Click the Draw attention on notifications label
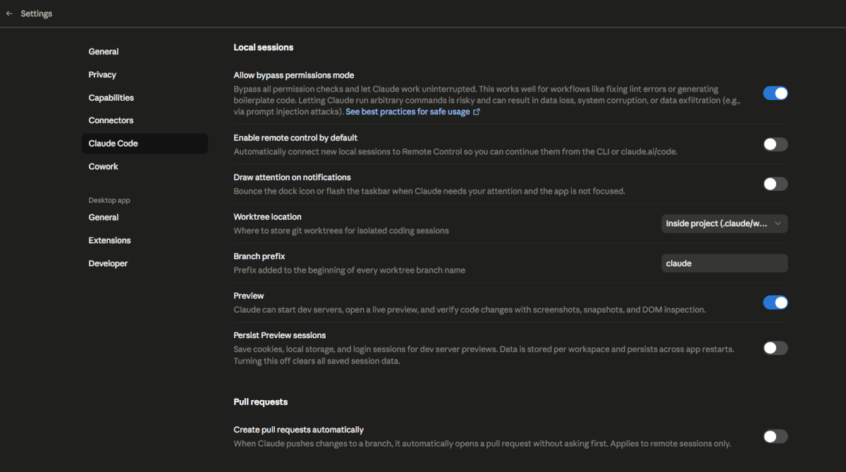The height and width of the screenshot is (472, 846). [292, 177]
